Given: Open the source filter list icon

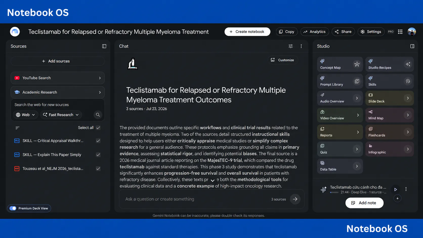Looking at the screenshot, I should click(x=17, y=128).
